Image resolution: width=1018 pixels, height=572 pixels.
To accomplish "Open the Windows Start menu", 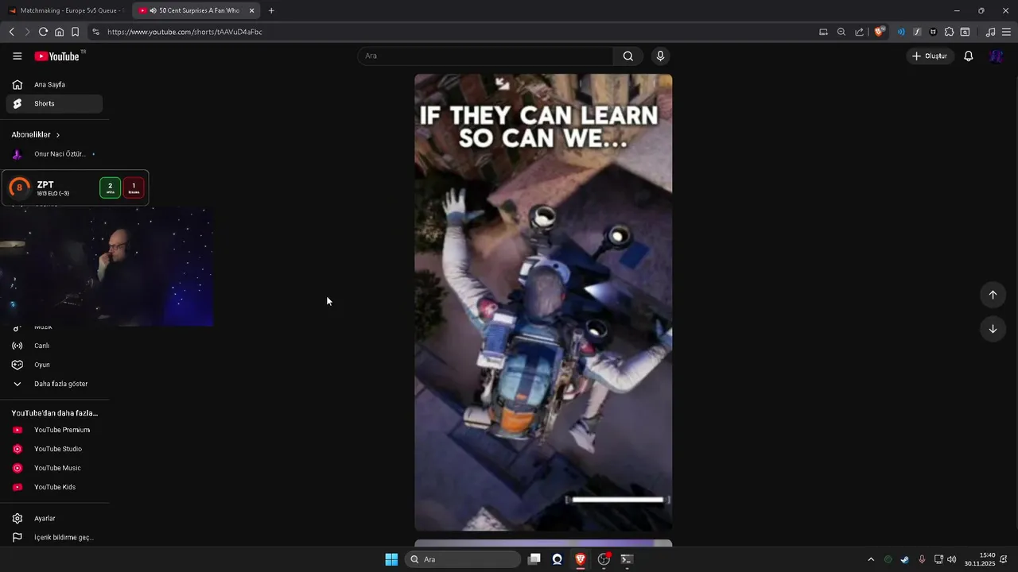I will point(391,559).
